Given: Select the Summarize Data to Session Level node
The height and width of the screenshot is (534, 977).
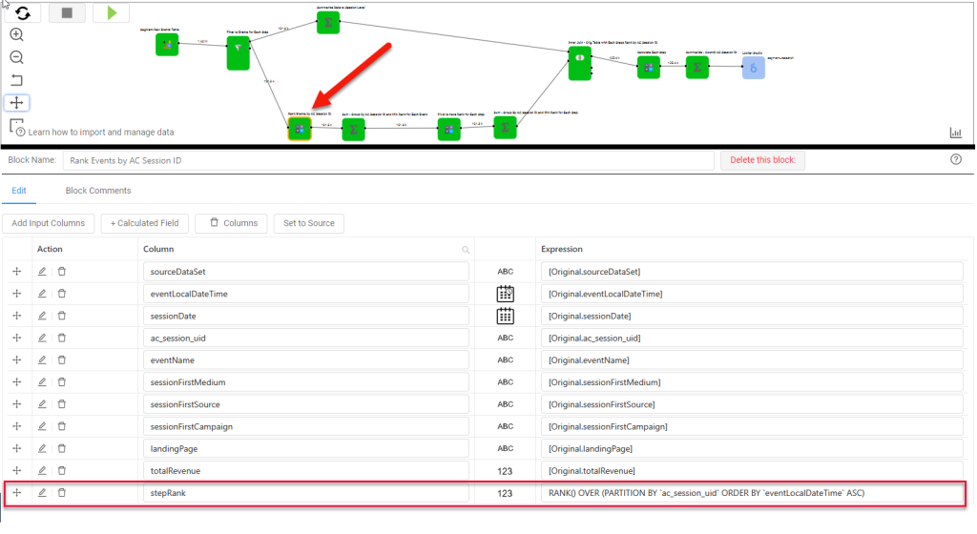Looking at the screenshot, I should 328,23.
